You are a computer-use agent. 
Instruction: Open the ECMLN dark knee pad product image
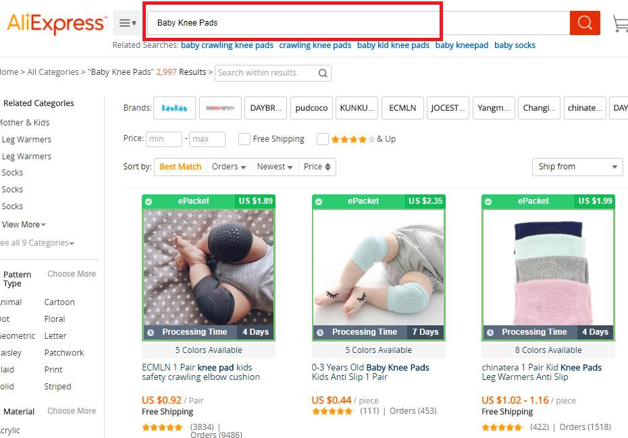pyautogui.click(x=209, y=268)
